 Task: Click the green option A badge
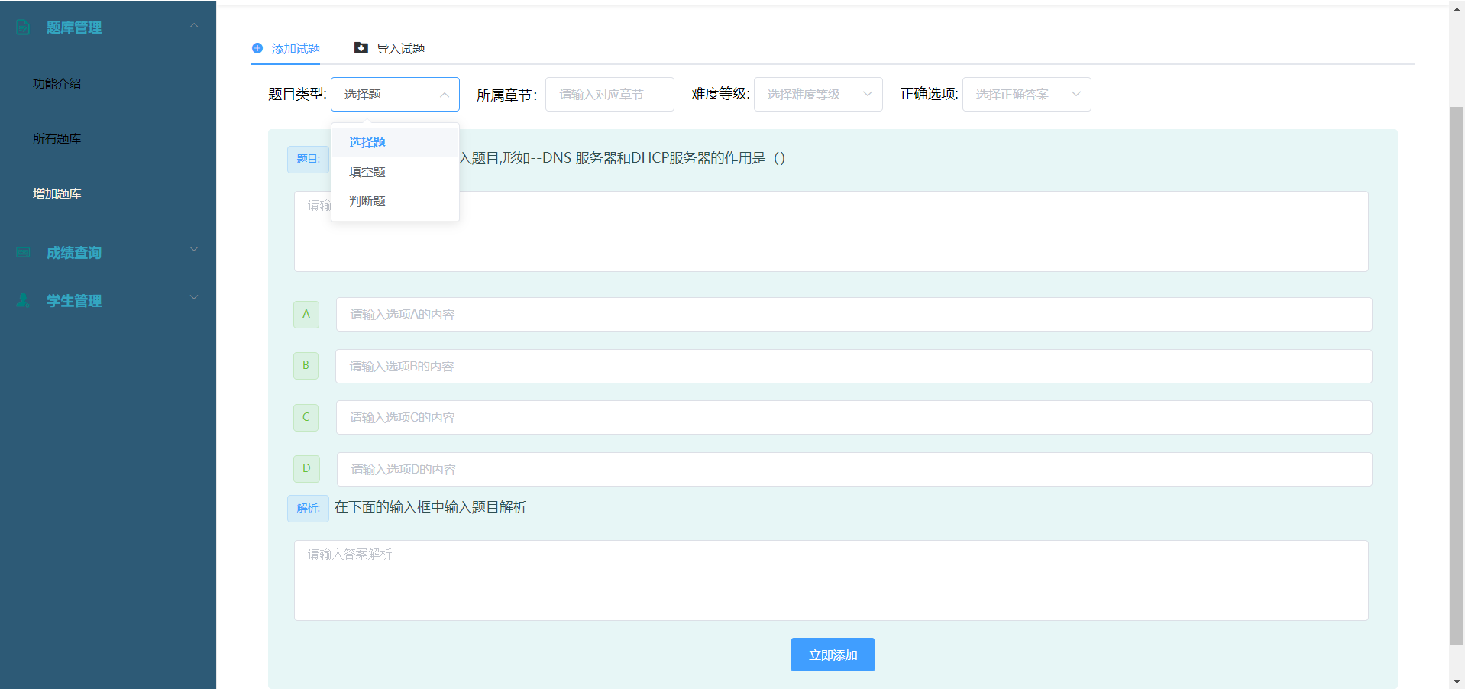[306, 314]
